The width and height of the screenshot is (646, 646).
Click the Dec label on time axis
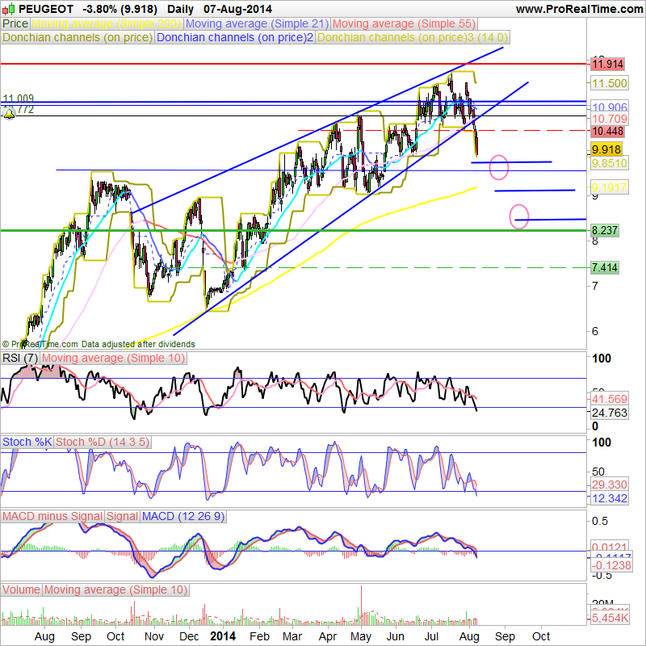pyautogui.click(x=189, y=636)
